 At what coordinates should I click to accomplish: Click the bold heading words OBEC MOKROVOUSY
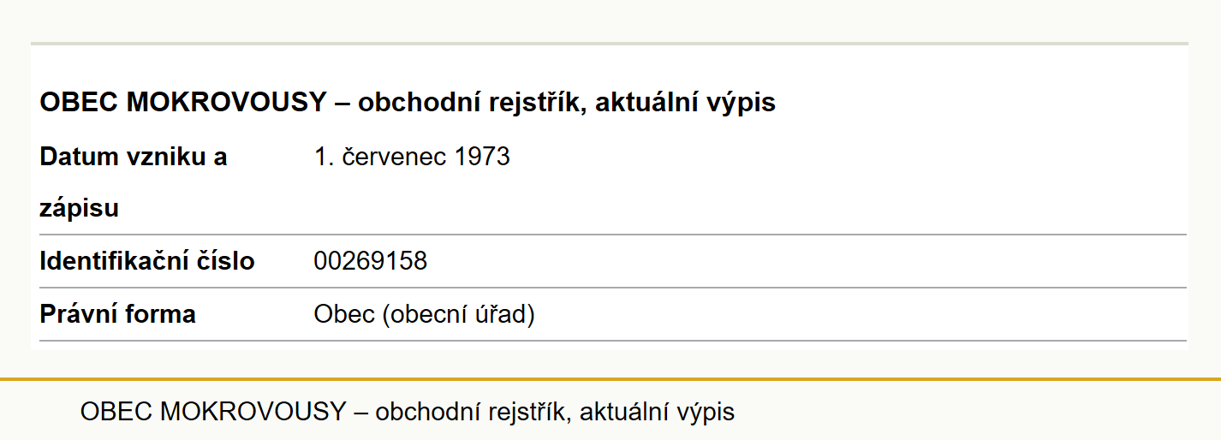[x=183, y=103]
